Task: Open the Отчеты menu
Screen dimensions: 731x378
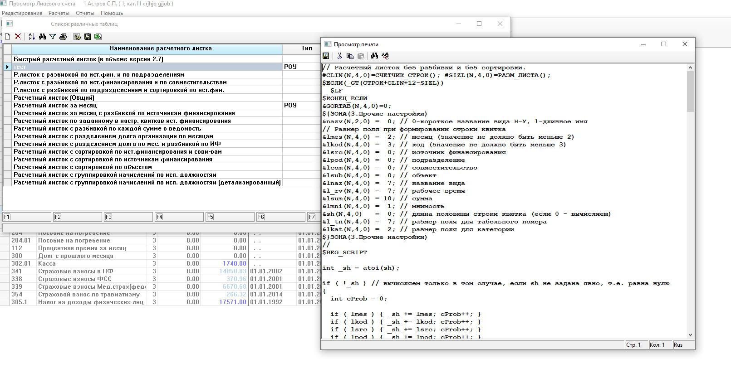Action: (x=85, y=13)
